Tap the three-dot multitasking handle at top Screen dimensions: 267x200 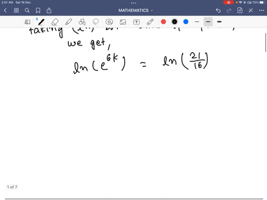tap(133, 3)
